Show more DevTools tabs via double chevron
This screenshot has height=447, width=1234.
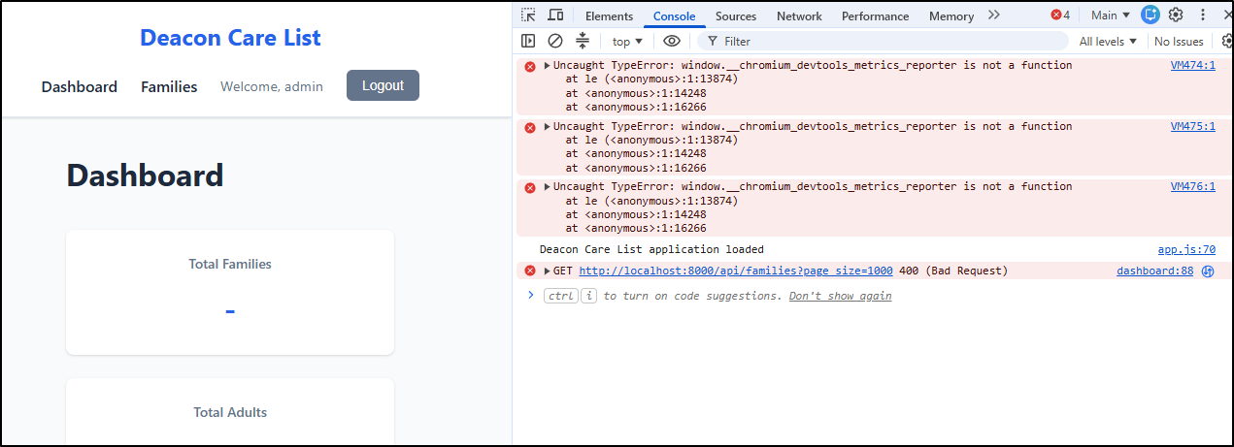pyautogui.click(x=993, y=15)
